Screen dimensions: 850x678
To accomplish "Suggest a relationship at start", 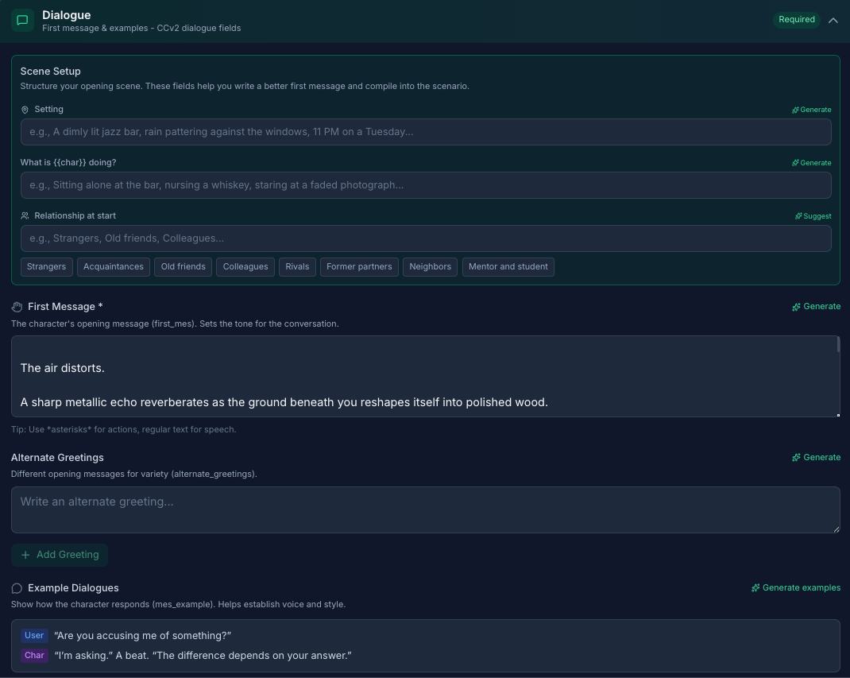I will pos(813,216).
